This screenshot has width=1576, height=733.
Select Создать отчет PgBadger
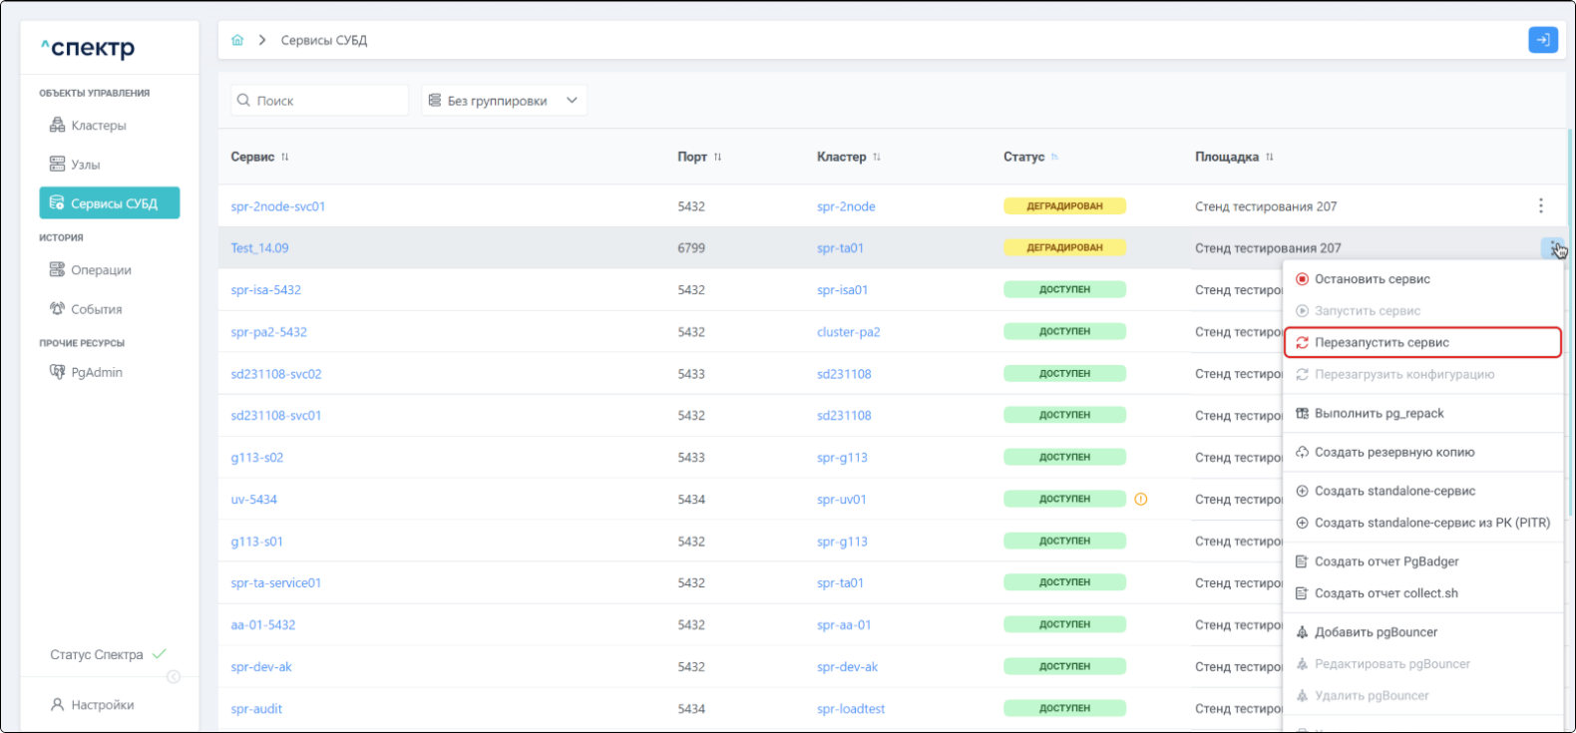pos(1422,561)
